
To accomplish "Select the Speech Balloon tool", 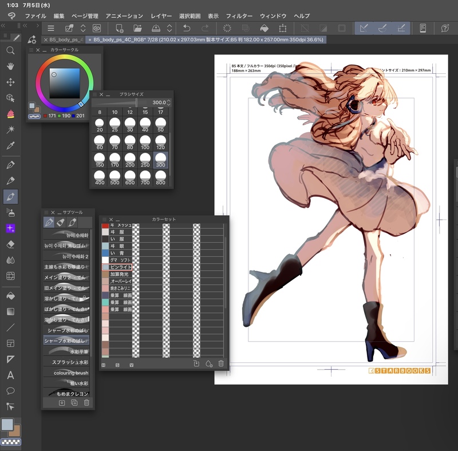I will coord(10,391).
